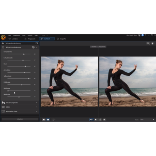This screenshot has width=156, height=156.
Task: Click the undo arrow in the top bar
Action: click(x=43, y=35)
